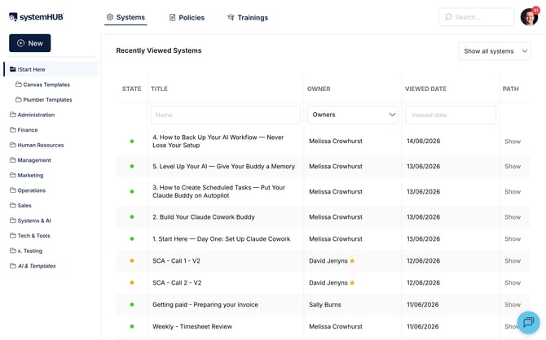Open '3. How to Create Scheduled Tasks' system
The image size is (546, 340).
pos(218,191)
